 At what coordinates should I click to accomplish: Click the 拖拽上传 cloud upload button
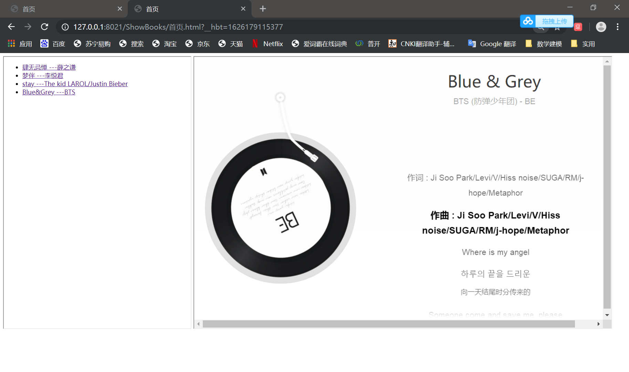tap(547, 21)
